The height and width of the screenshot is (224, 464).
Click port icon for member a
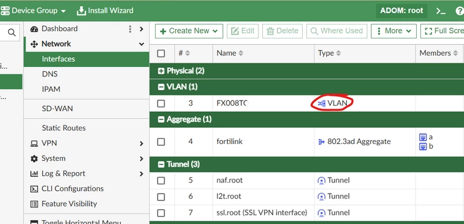pos(423,137)
